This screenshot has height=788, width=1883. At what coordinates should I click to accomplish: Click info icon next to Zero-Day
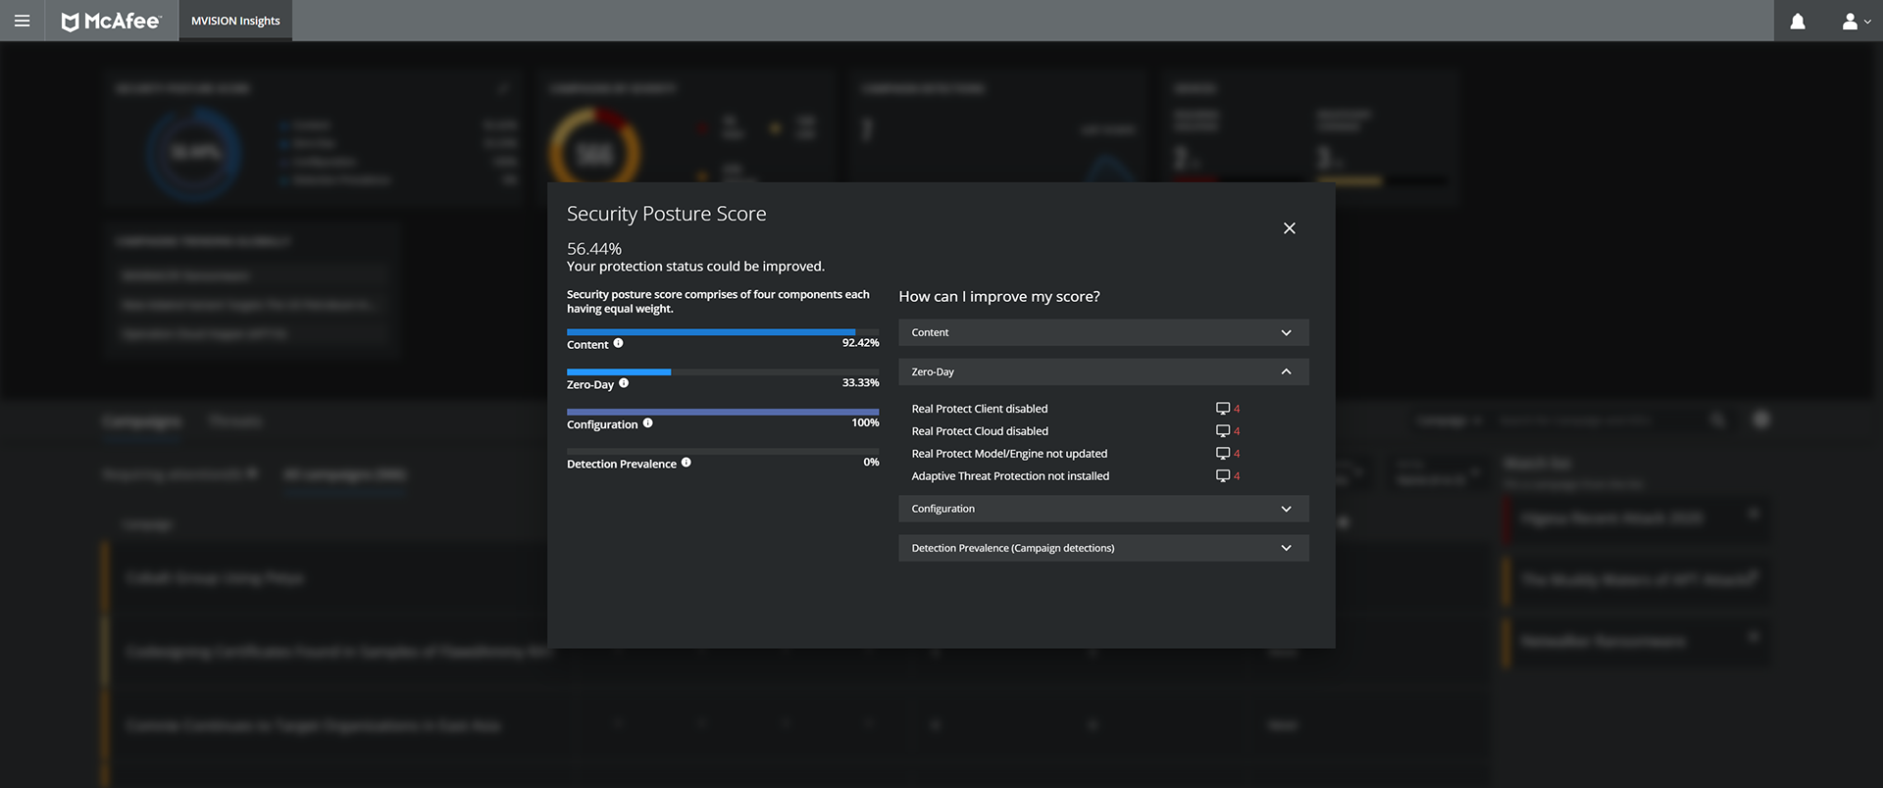click(624, 383)
